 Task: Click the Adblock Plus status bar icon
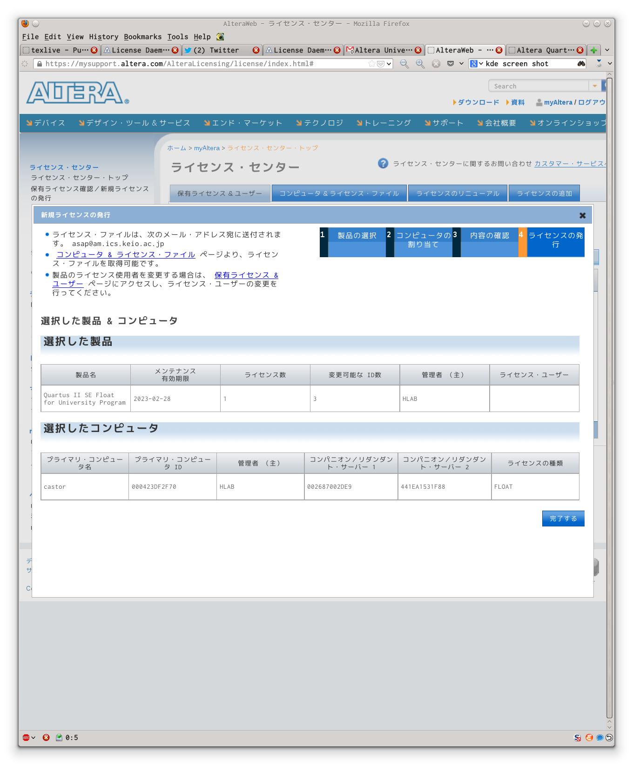[x=27, y=738]
